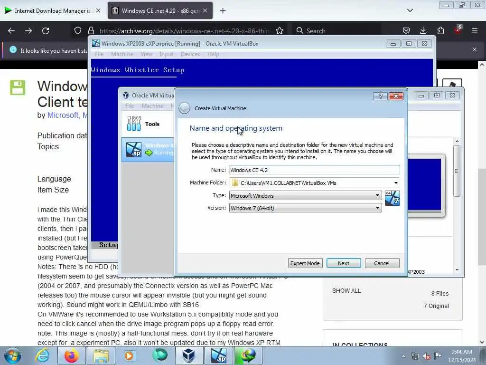This screenshot has height=365, width=486.
Task: Click the '8 Files' text on archive.org
Action: (x=440, y=294)
